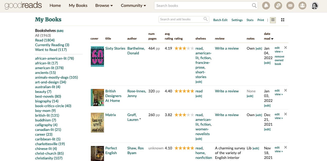The height and width of the screenshot is (161, 327).
Task: Open the british-lit (131) shelf
Action: pyautogui.click(x=47, y=115)
